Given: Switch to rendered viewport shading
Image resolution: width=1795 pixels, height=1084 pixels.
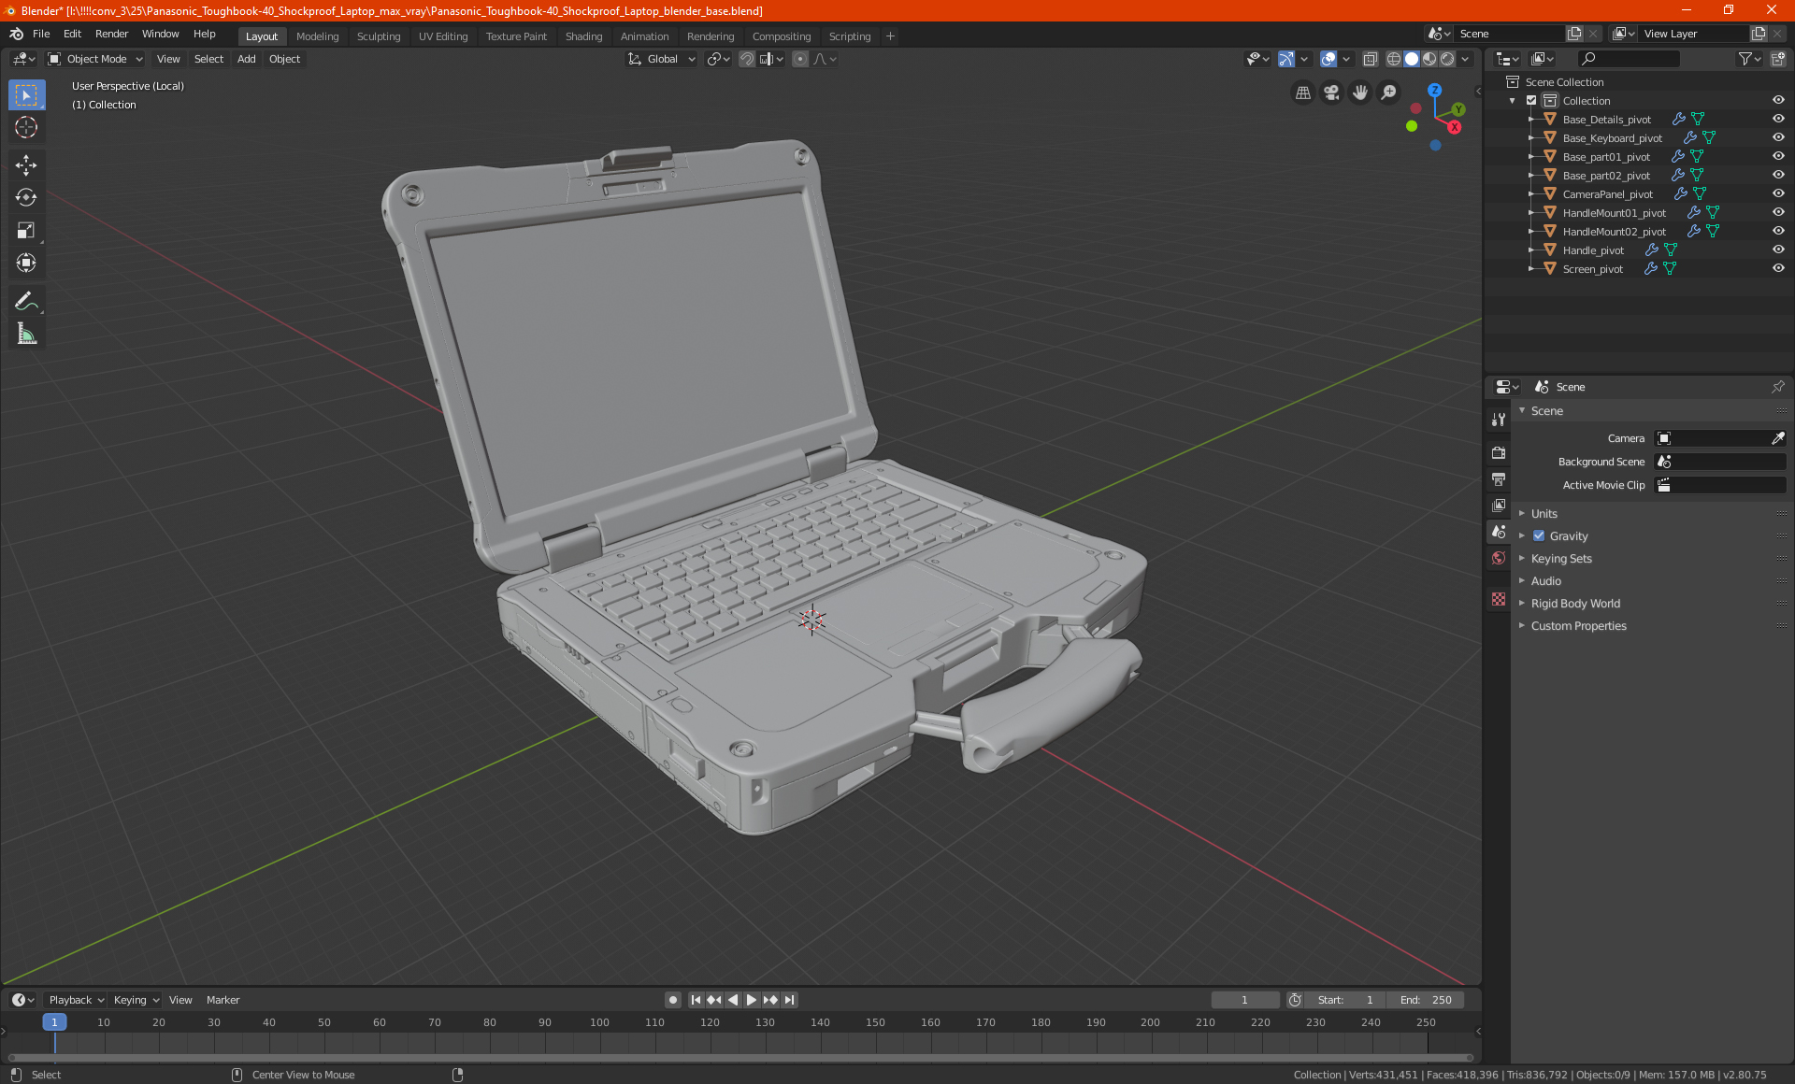Looking at the screenshot, I should tap(1447, 59).
